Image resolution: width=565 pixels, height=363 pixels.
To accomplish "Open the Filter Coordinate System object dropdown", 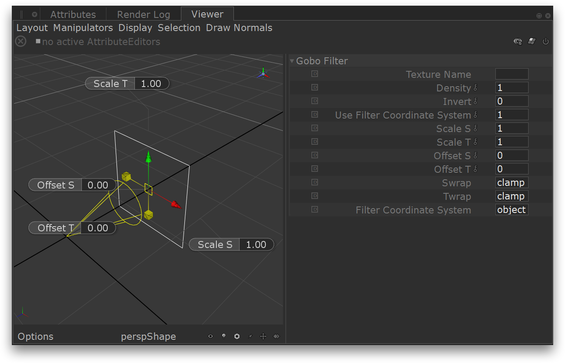I will point(511,210).
